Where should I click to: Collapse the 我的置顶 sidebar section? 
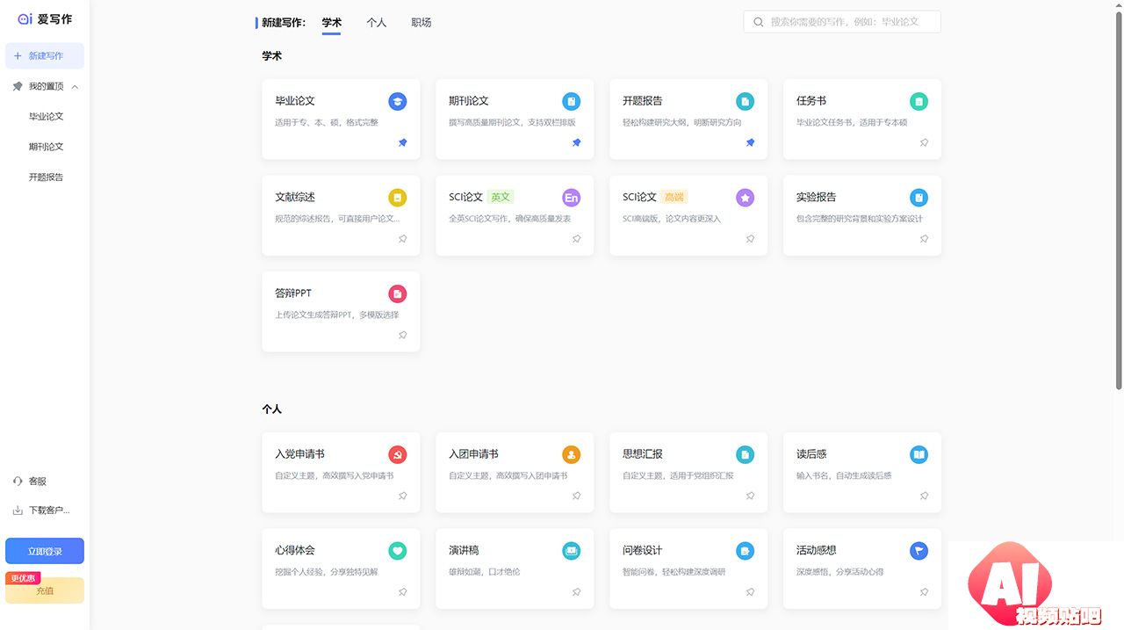pyautogui.click(x=76, y=87)
